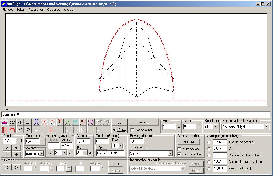Expand the Rugosidad de la Superficie dropdown
The image size is (273, 176).
(x=266, y=127)
